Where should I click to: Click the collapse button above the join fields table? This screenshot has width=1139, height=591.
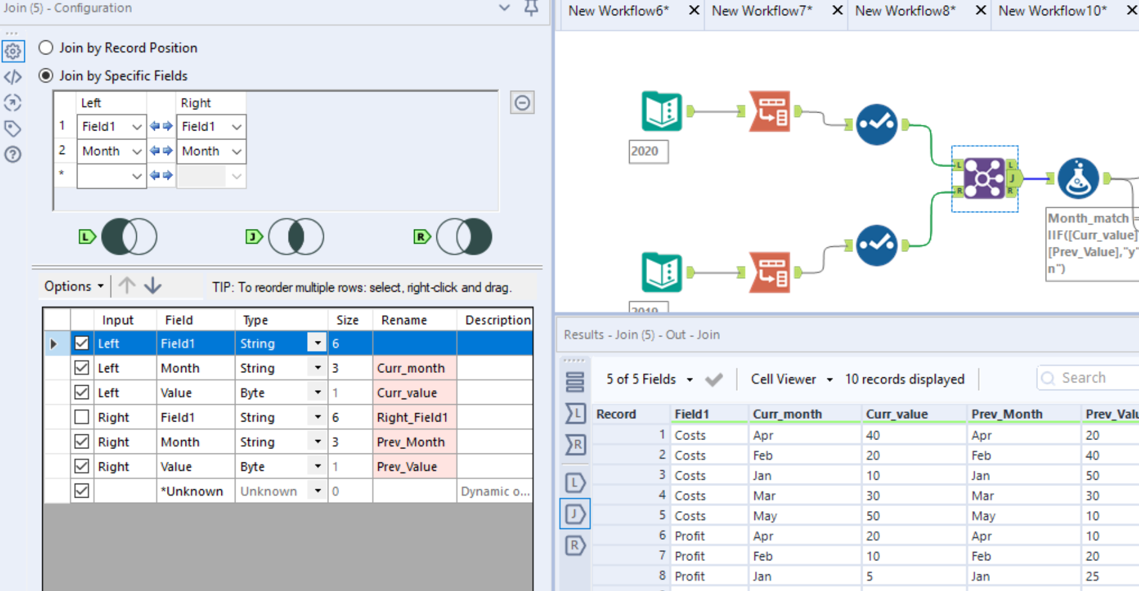[x=522, y=102]
